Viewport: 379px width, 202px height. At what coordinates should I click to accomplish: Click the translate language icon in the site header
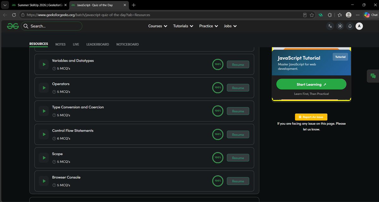[330, 26]
